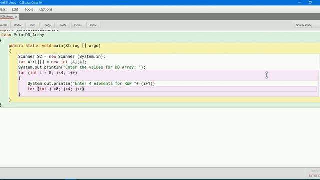Viewport: 320px width, 180px height.
Task: Minimize the ICSE Java Class 10 window
Action: coord(299,2)
